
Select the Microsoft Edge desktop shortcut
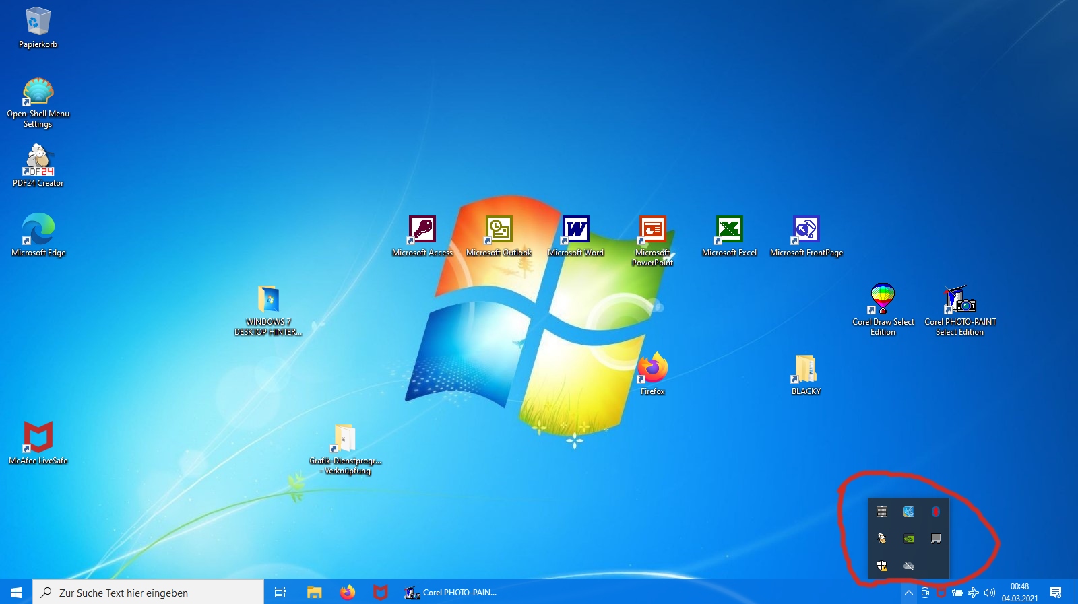(x=38, y=235)
